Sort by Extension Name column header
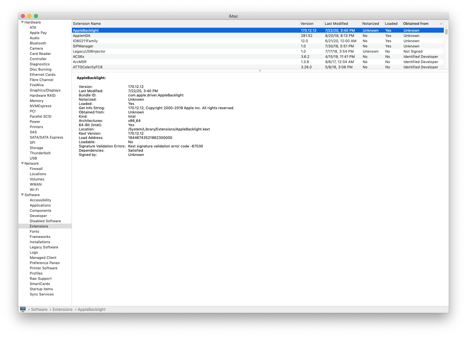 (186, 24)
